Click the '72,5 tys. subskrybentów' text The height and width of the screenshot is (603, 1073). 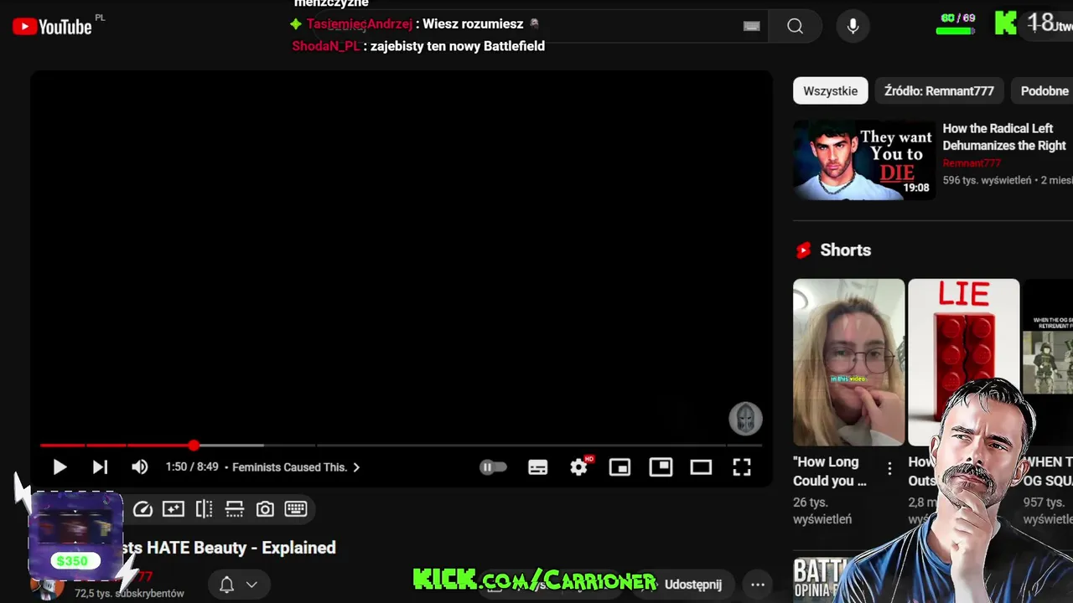[129, 593]
